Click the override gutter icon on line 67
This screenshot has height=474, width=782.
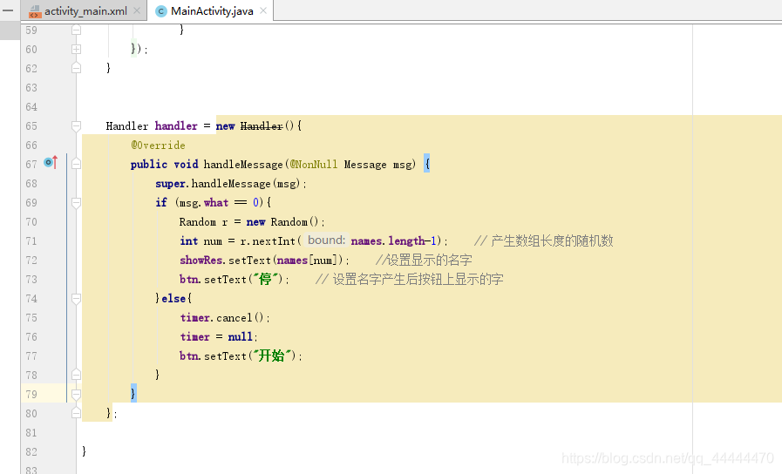[x=51, y=162]
